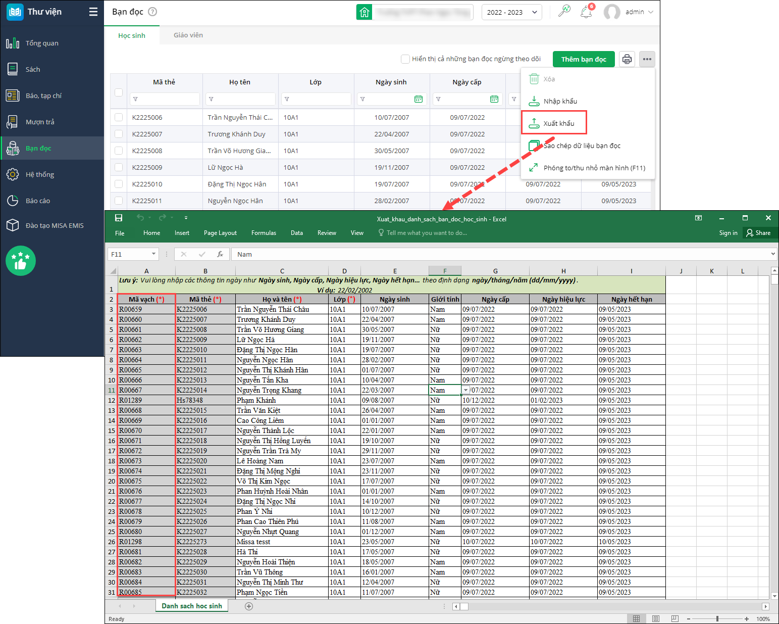
Task: Open calendar picker in Ngày sinh filter
Action: coord(419,99)
